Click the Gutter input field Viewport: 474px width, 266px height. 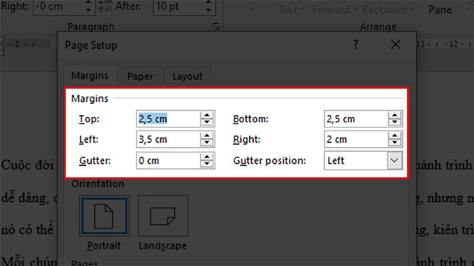click(168, 161)
